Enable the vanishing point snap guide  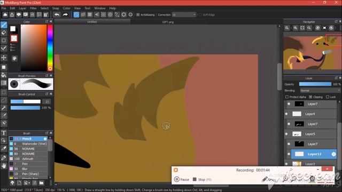pos(97,15)
